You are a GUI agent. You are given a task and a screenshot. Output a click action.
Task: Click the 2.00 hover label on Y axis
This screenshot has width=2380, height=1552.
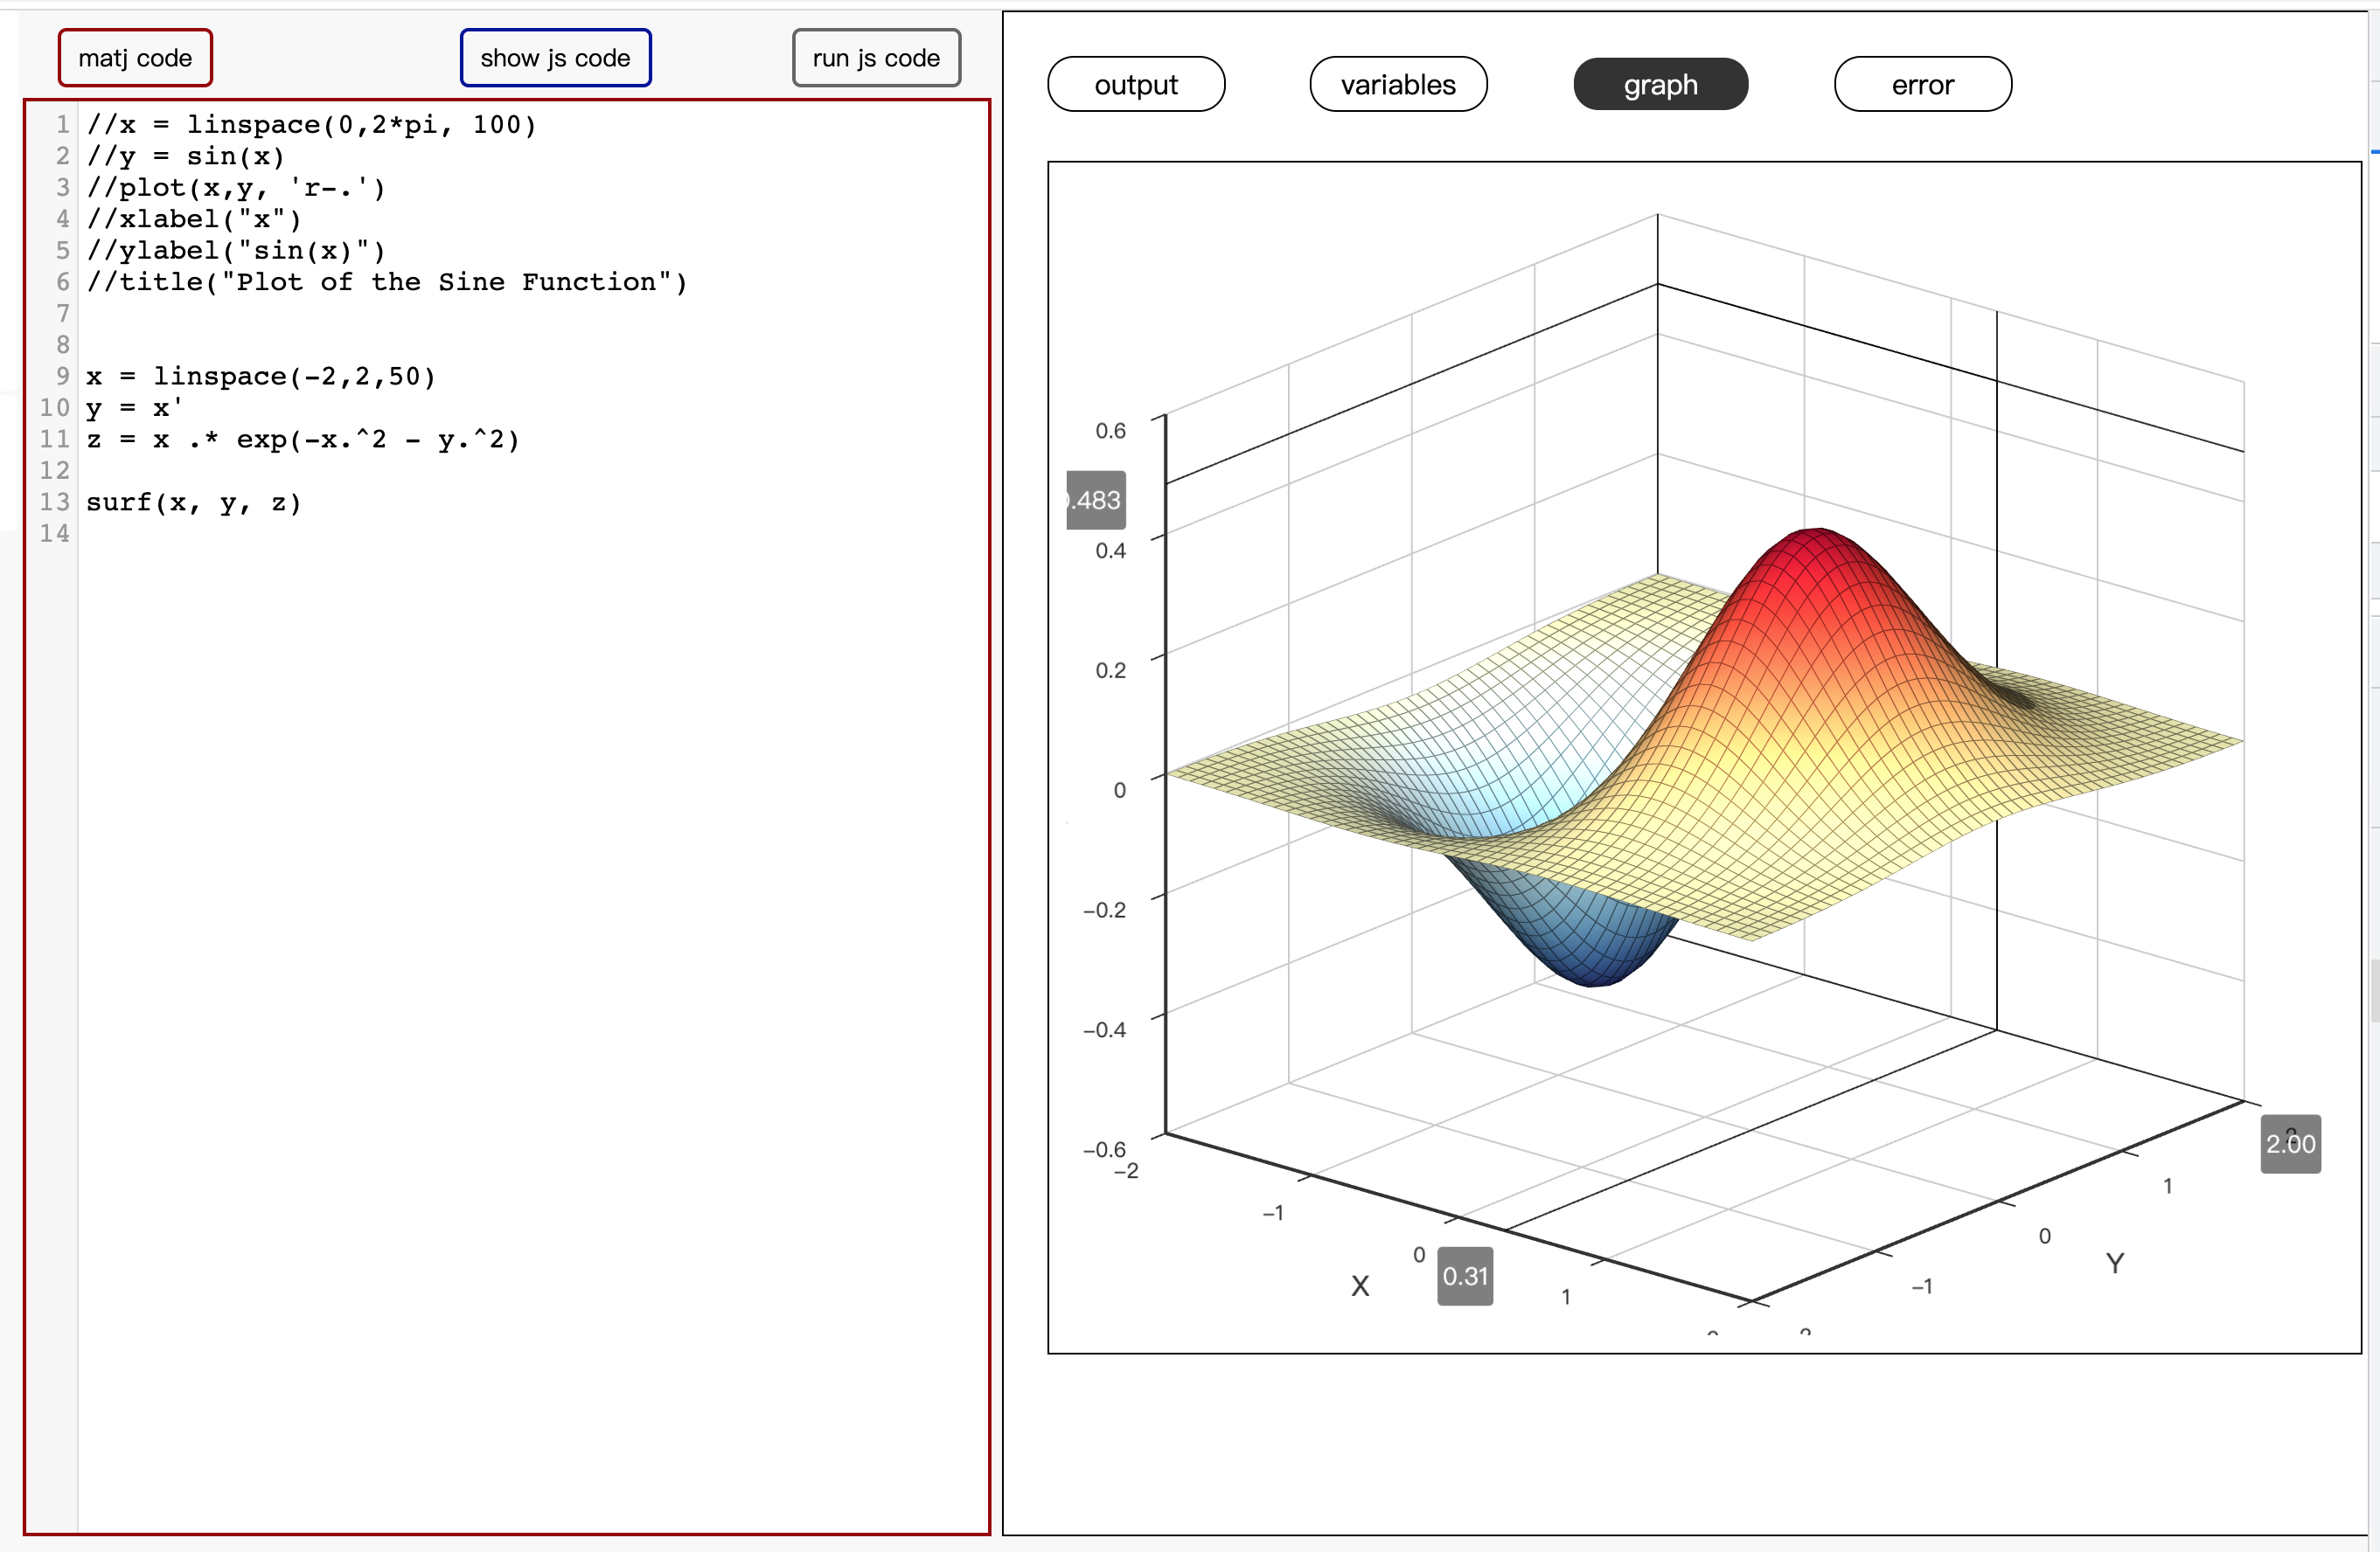pos(2289,1143)
